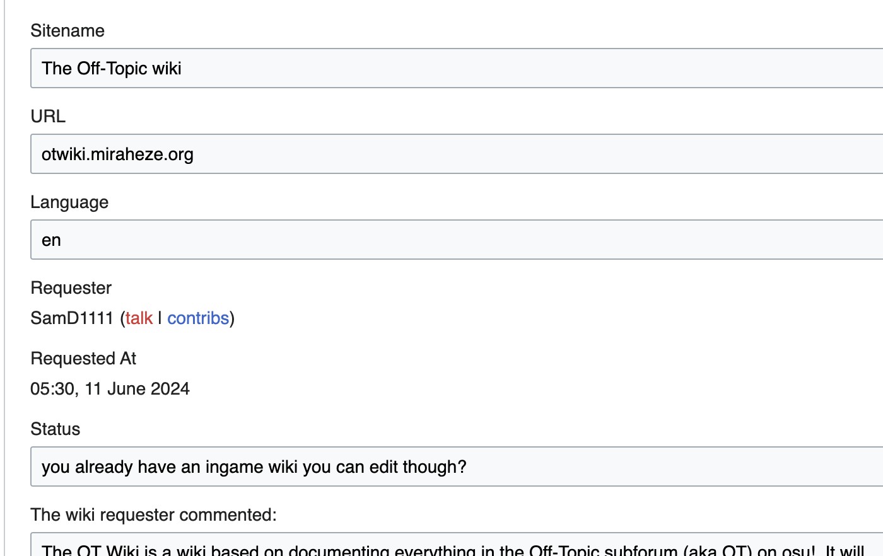Screen dimensions: 883x556
Task: Click 'The wiki requester commented:' label
Action: (x=154, y=514)
